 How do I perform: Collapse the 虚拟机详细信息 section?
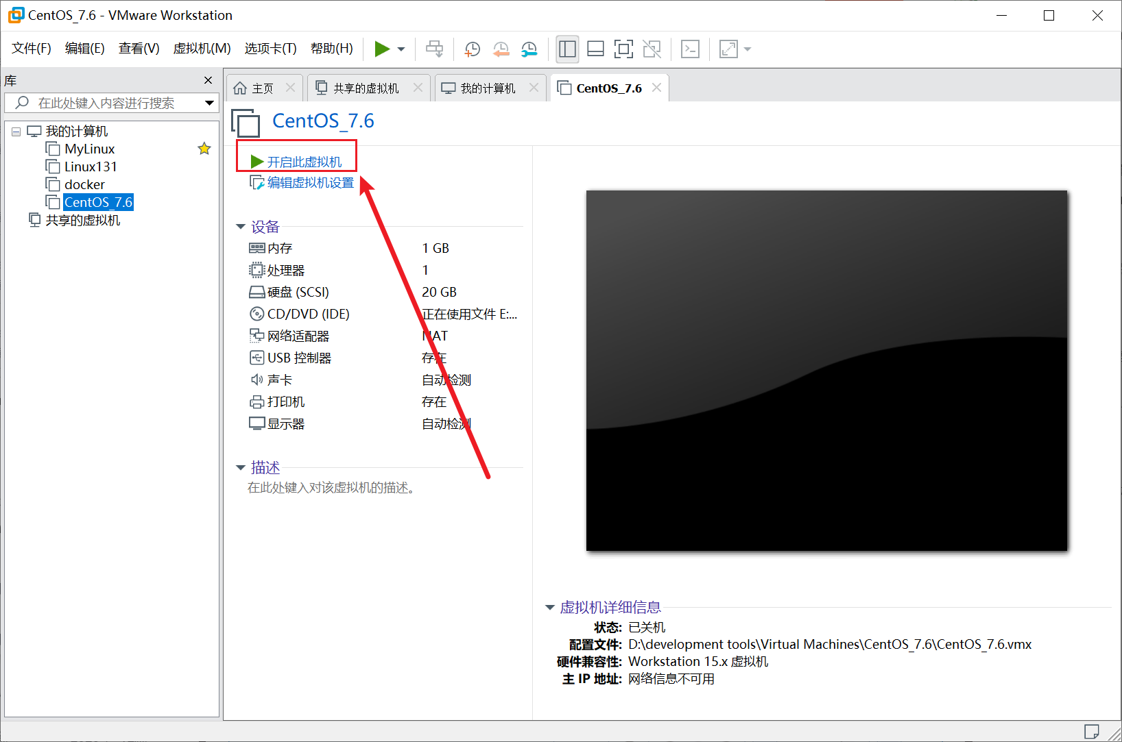549,608
